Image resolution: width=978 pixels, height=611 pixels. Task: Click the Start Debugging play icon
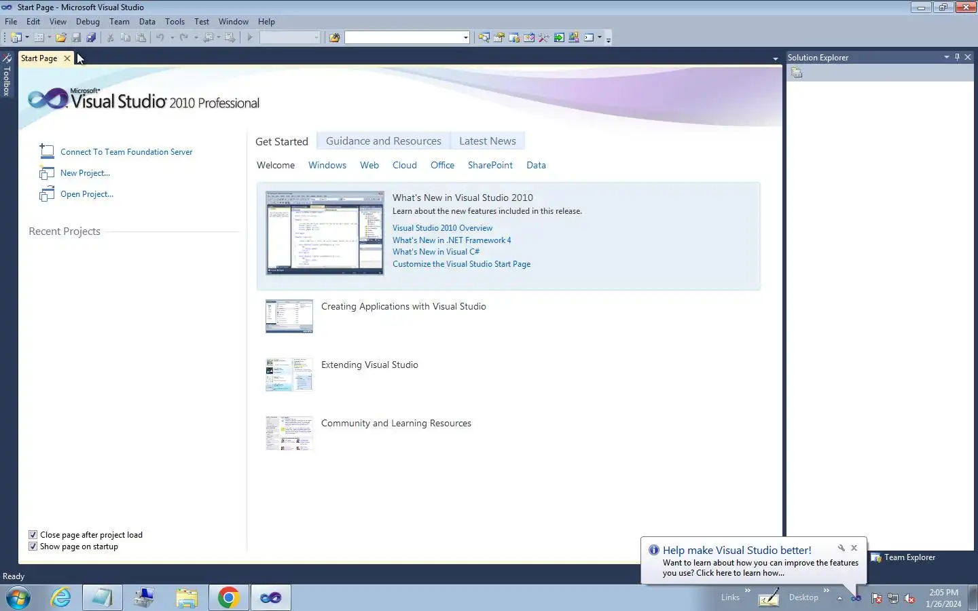tap(250, 37)
